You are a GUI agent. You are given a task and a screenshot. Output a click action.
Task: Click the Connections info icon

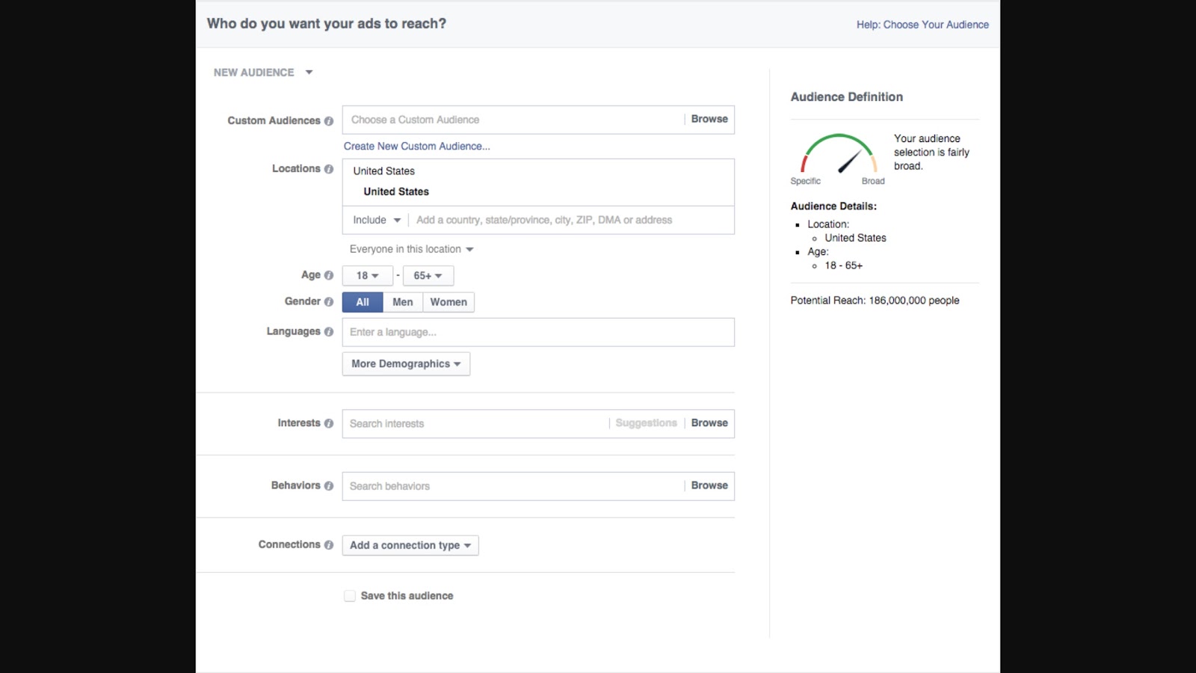click(x=329, y=545)
